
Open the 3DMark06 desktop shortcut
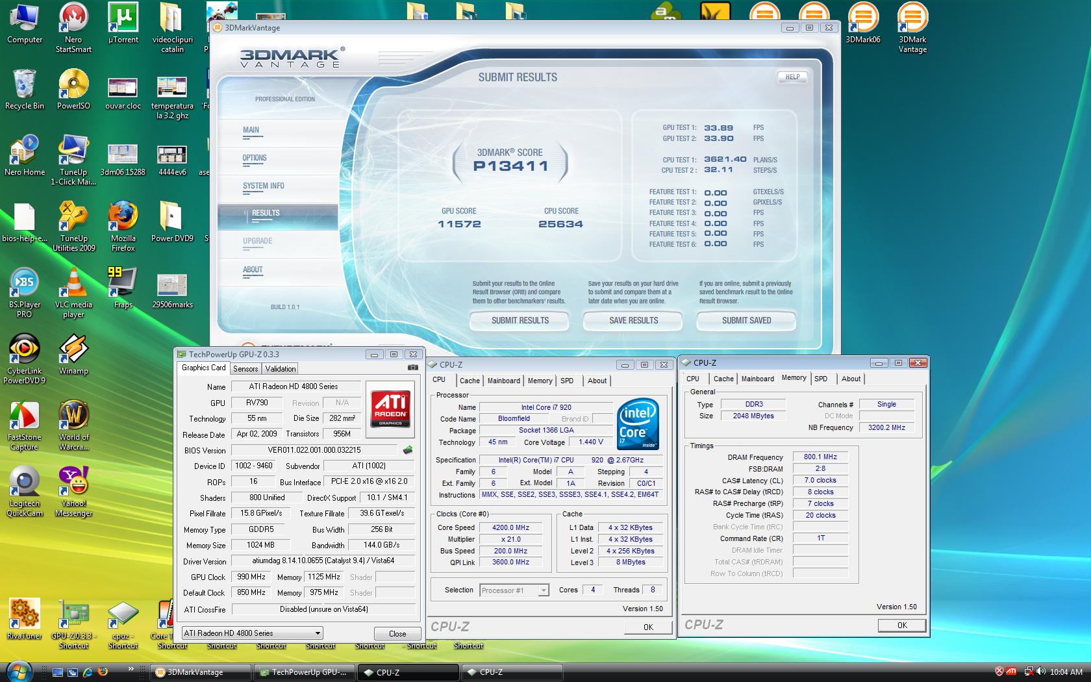pyautogui.click(x=863, y=23)
